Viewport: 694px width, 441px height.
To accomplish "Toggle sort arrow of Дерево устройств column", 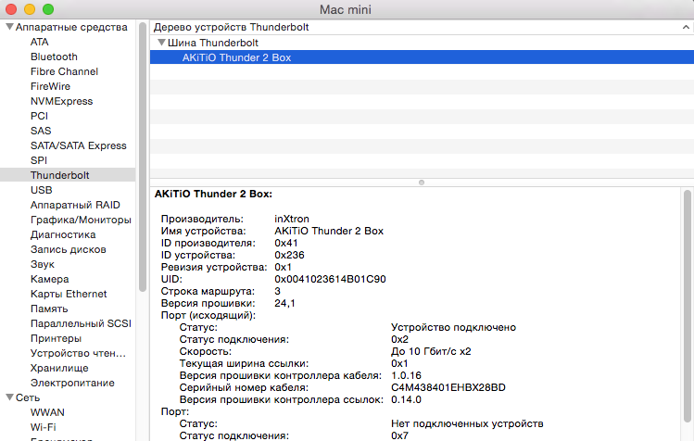I will pos(686,27).
